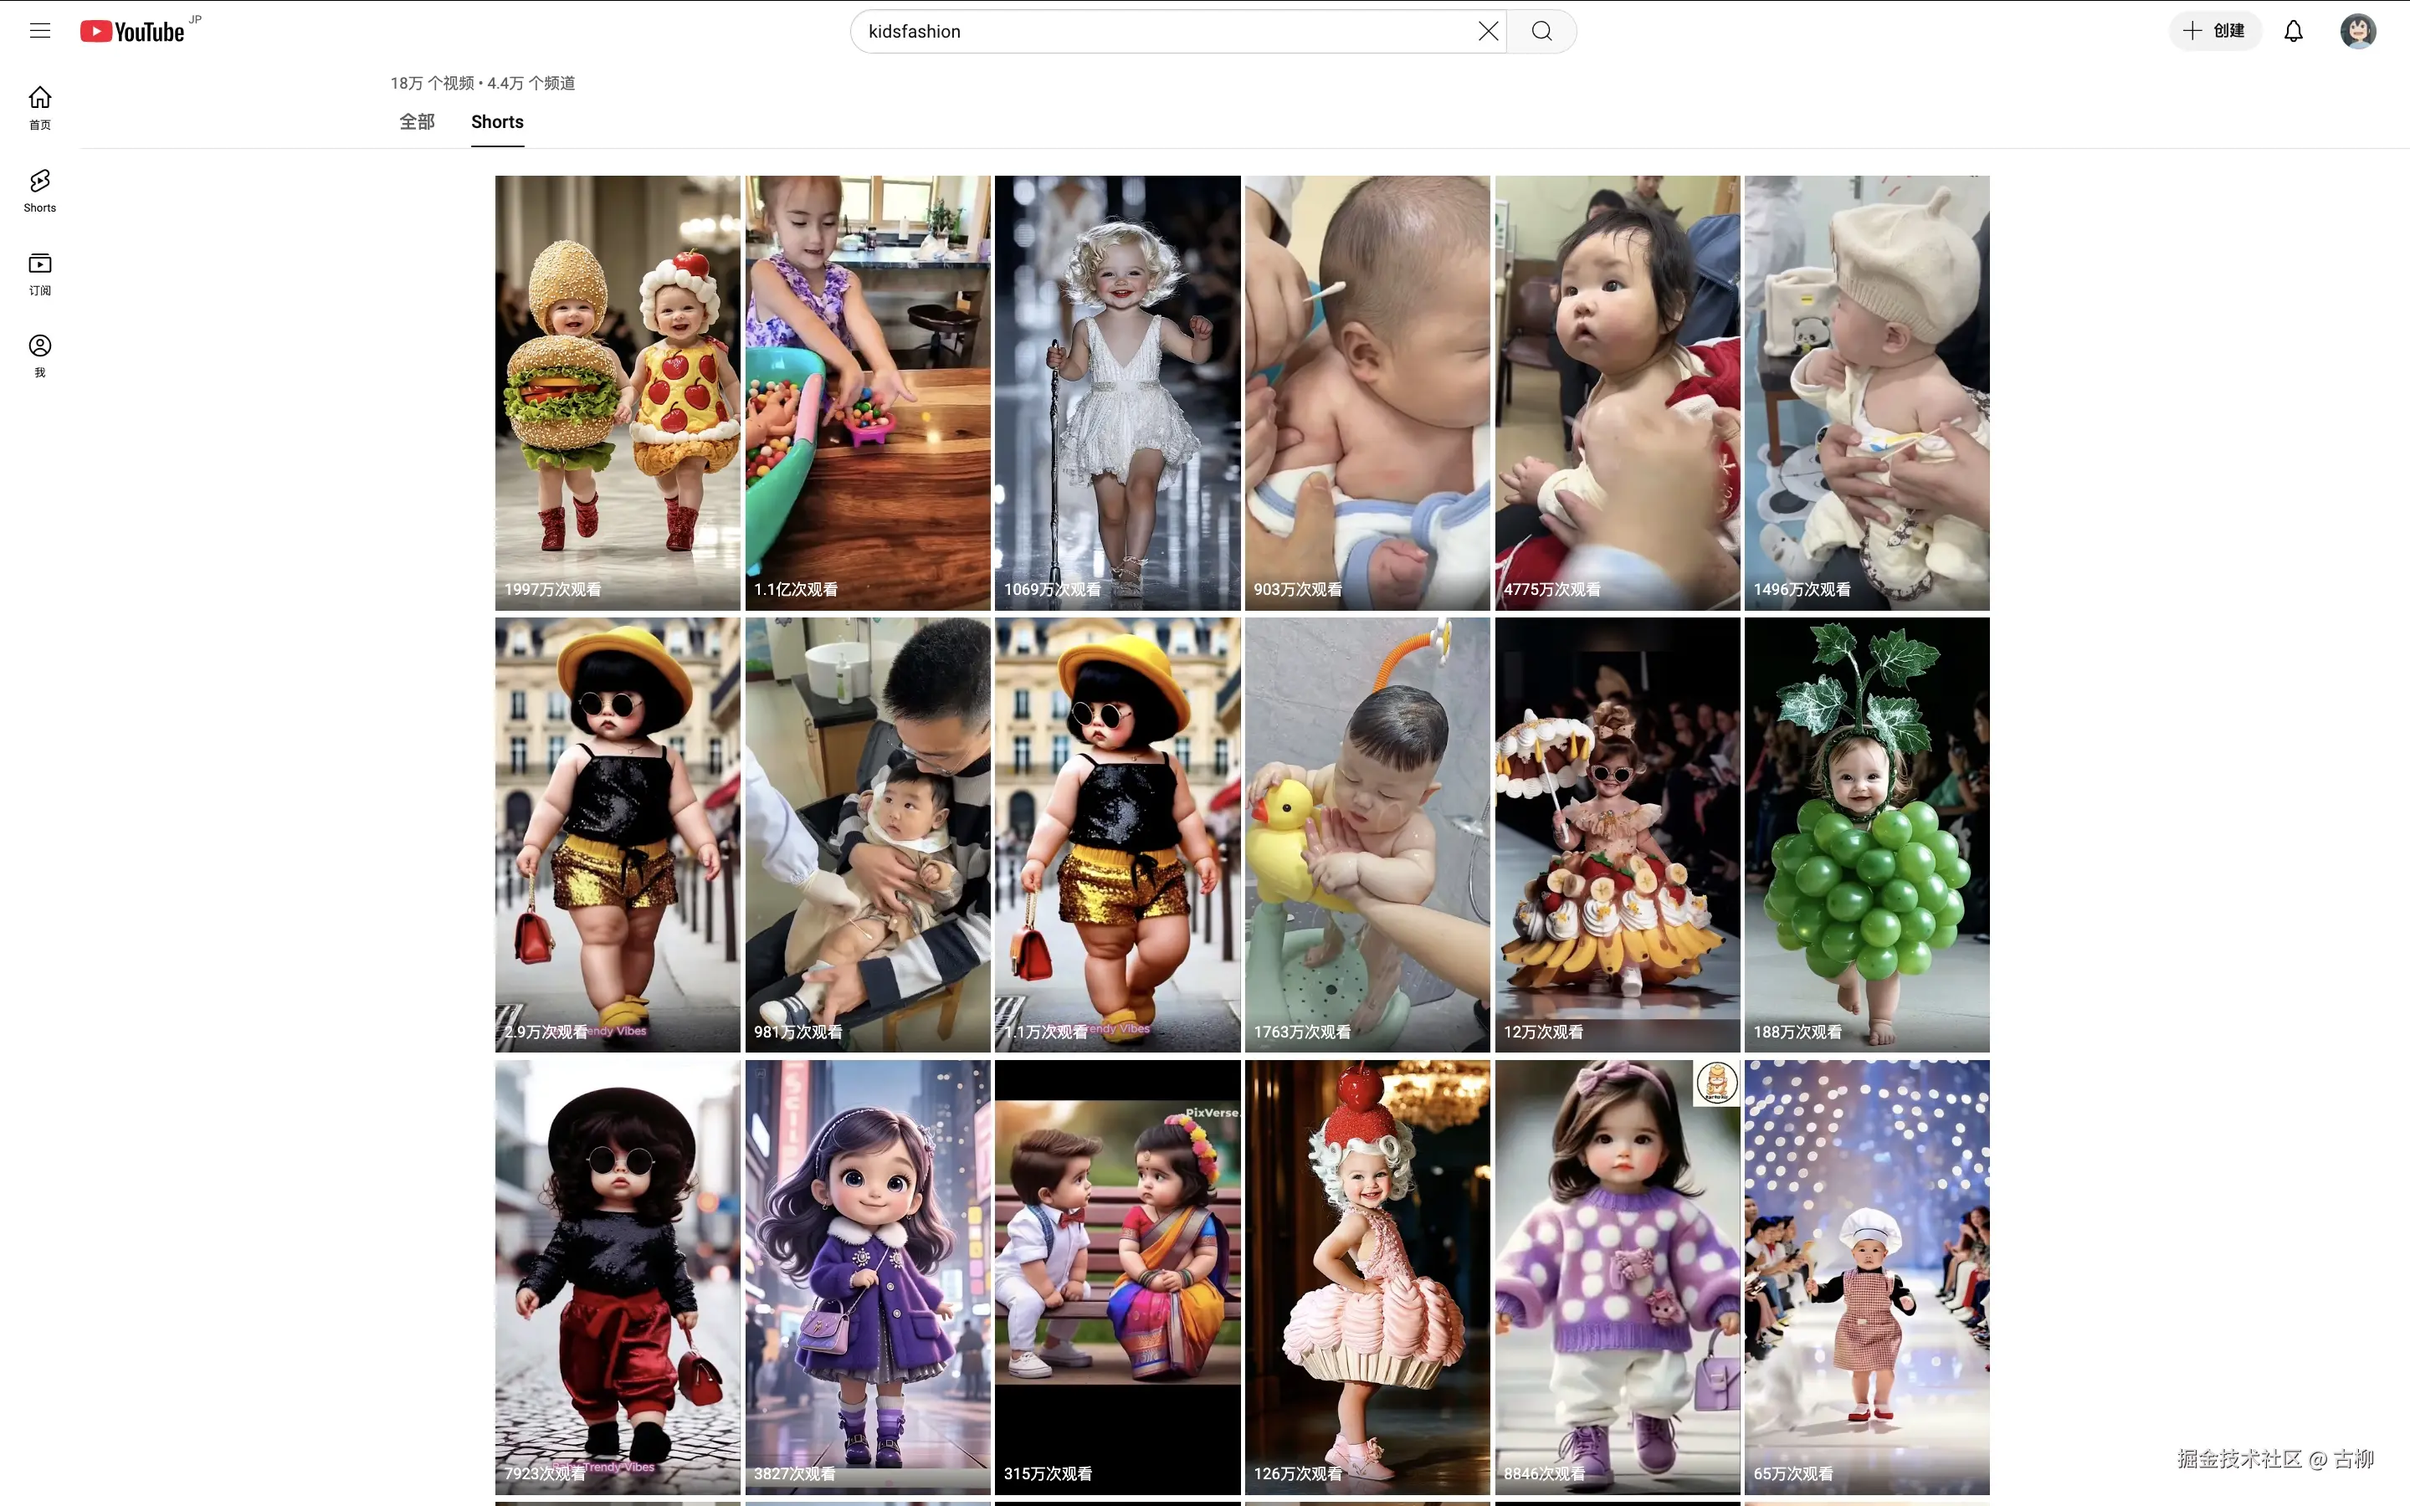Select the Shorts results tab

497,121
